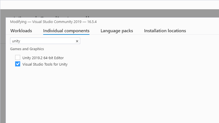Click the white title bar above the installer
219x123 pixels.
pos(109,5)
